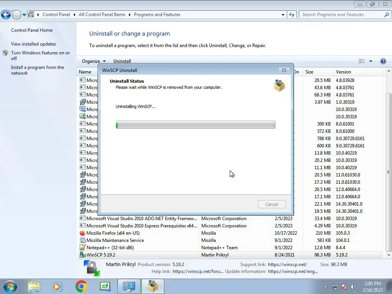Viewport: 392px width, 294px height.
Task: Click the 210 MB size cell
Action: click(x=323, y=233)
